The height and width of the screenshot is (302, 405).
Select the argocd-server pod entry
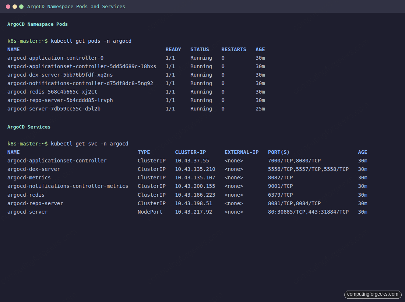pos(53,109)
